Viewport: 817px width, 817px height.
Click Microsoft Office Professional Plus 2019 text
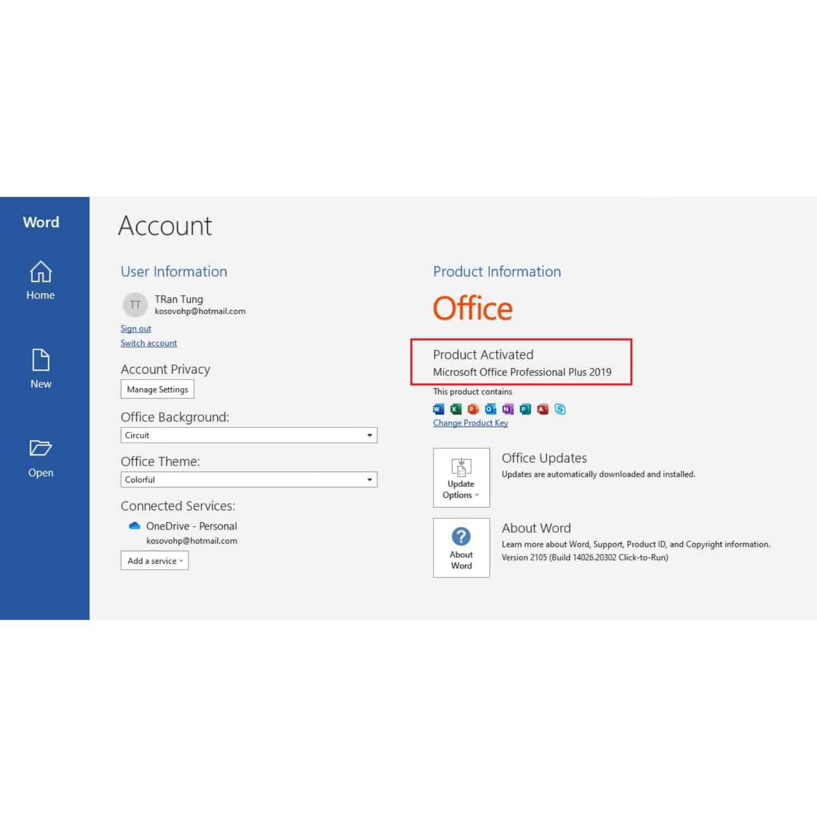pyautogui.click(x=522, y=372)
